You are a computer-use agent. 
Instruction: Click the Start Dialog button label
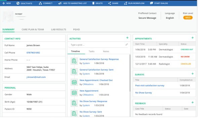point(161,3)
